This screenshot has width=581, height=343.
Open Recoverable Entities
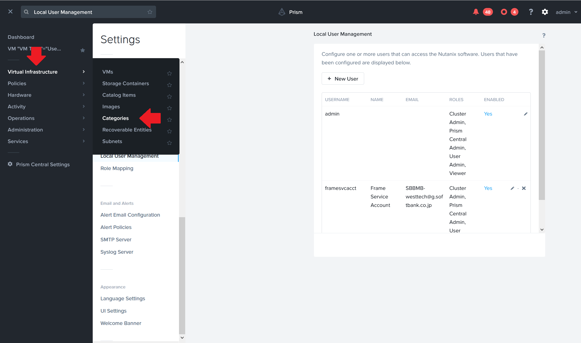(127, 130)
